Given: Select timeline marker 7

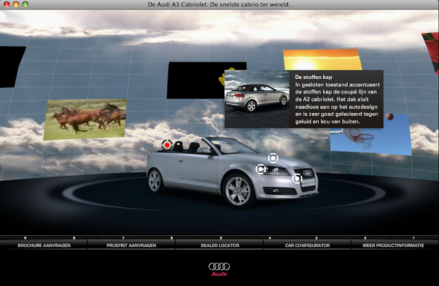Looking at the screenshot, I should pyautogui.click(x=123, y=238).
